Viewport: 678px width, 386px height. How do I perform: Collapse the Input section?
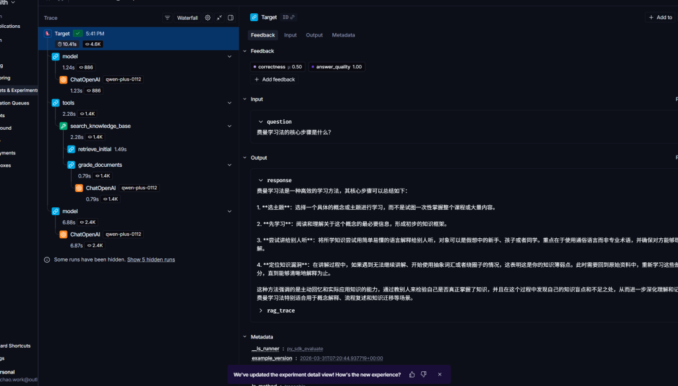tap(245, 99)
